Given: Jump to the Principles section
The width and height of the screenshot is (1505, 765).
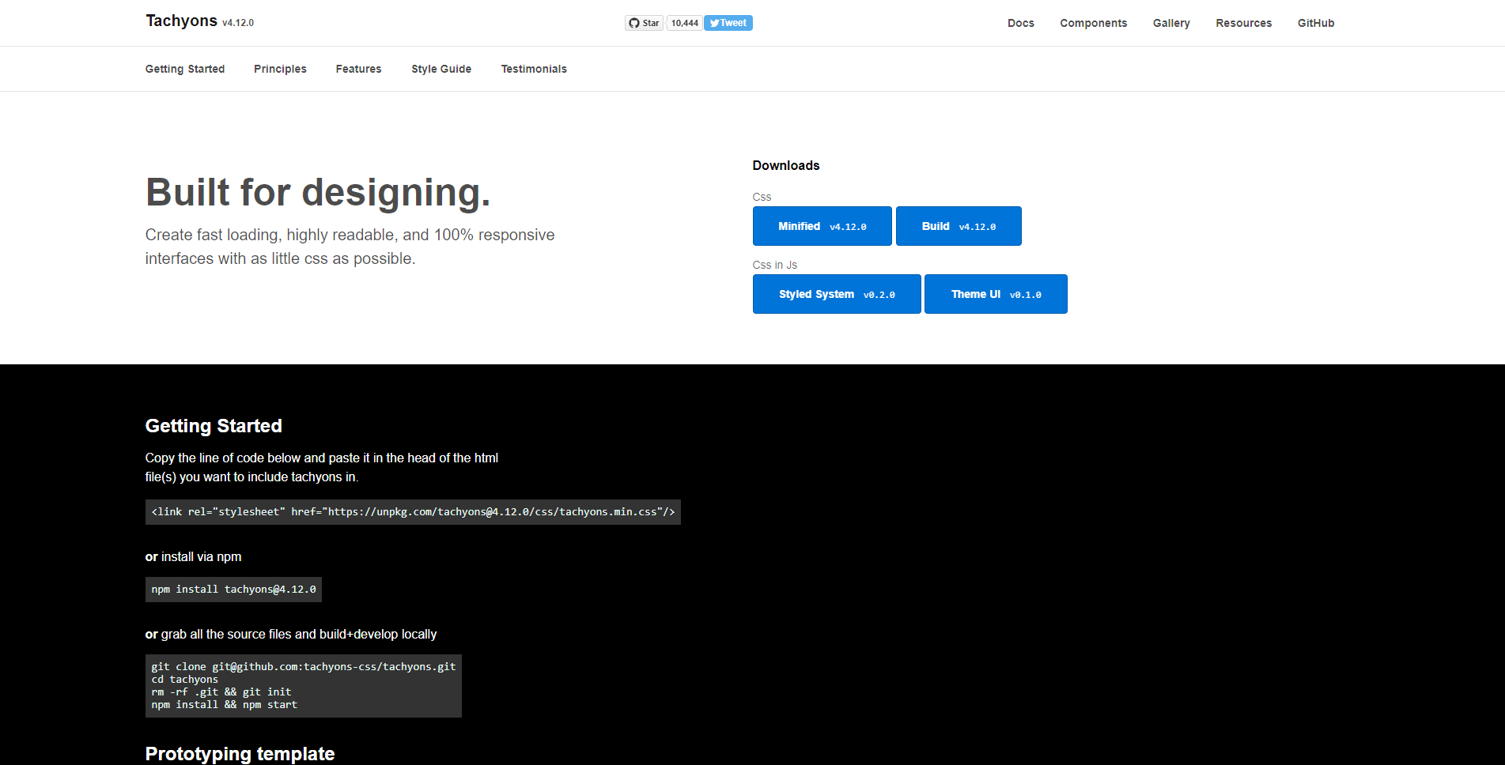Looking at the screenshot, I should (280, 69).
